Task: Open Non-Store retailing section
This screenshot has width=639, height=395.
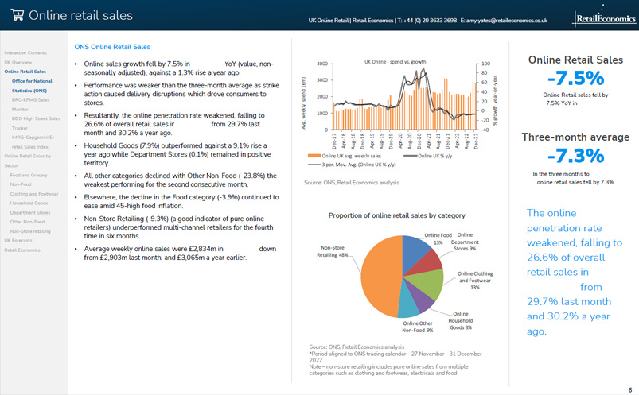Action: 31,231
